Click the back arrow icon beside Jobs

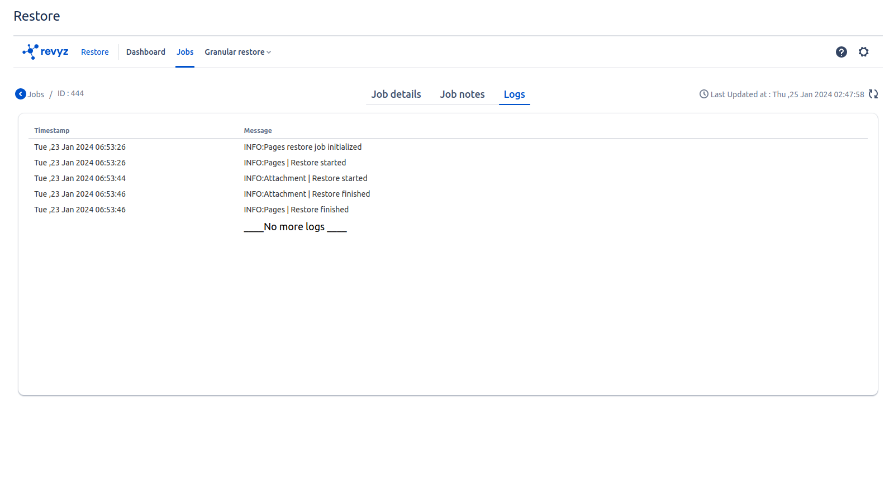(x=21, y=94)
